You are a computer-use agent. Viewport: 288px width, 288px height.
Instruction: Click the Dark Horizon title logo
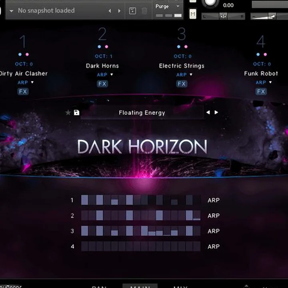[x=142, y=146]
